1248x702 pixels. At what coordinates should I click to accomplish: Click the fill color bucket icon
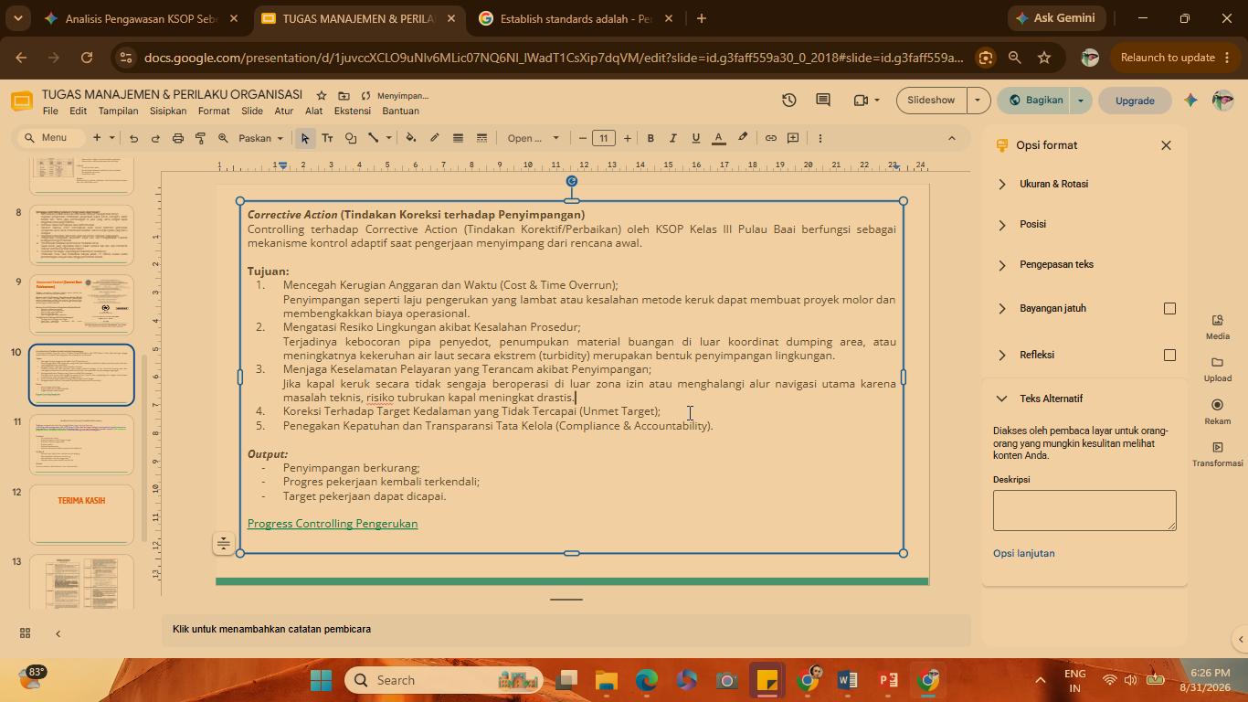[x=411, y=138]
